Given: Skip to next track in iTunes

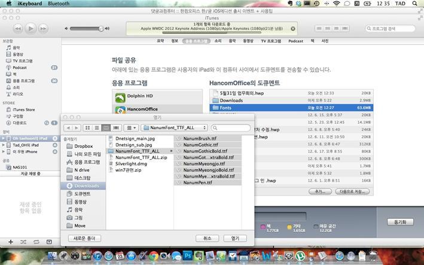Looking at the screenshot, I should [x=43, y=28].
